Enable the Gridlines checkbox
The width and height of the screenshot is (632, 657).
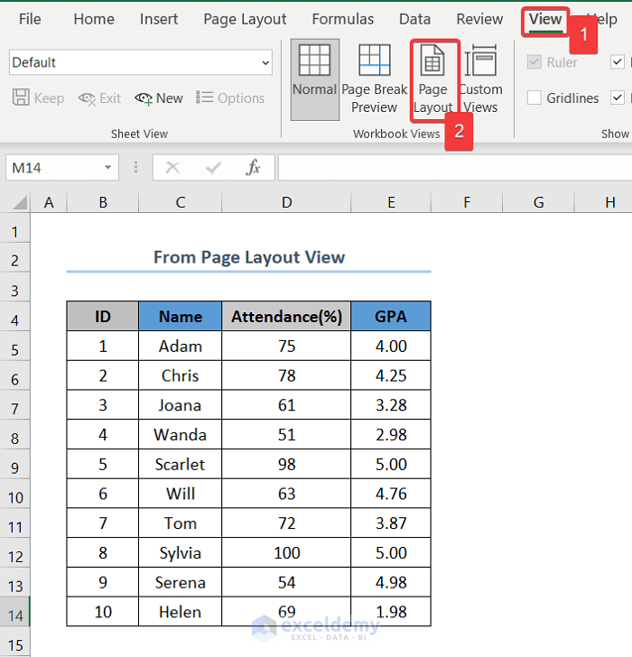[x=534, y=98]
